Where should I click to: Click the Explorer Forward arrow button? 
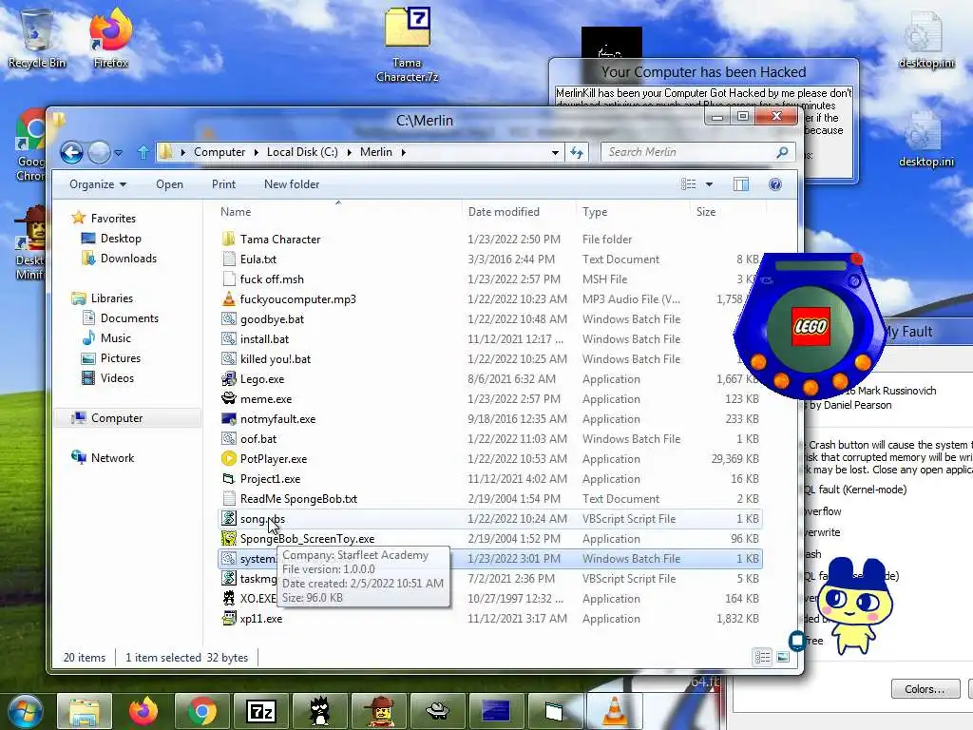click(x=99, y=152)
